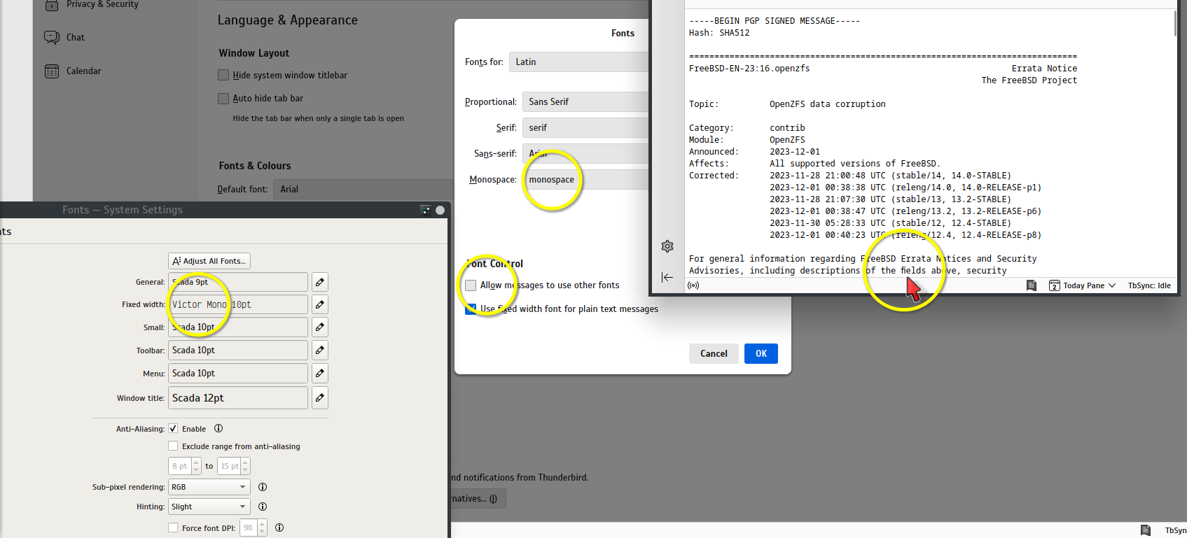The height and width of the screenshot is (538, 1187).
Task: Click the online status icon in status bar
Action: (693, 285)
